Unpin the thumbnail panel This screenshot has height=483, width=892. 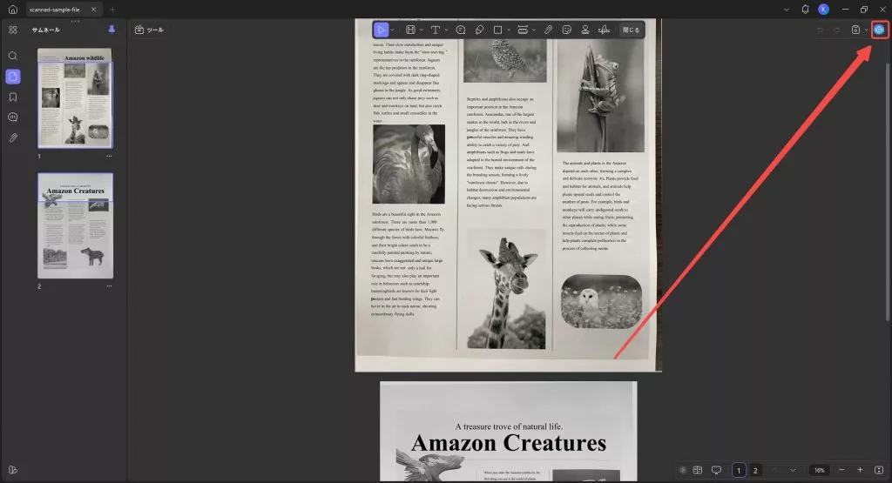pyautogui.click(x=111, y=30)
